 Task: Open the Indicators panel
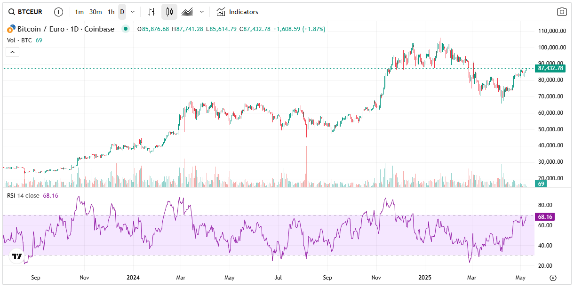[x=239, y=11]
